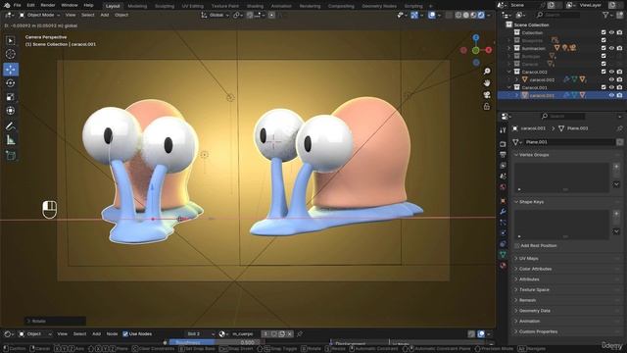Hide caracol.002 object with eye icon
The width and height of the screenshot is (627, 353).
point(611,79)
